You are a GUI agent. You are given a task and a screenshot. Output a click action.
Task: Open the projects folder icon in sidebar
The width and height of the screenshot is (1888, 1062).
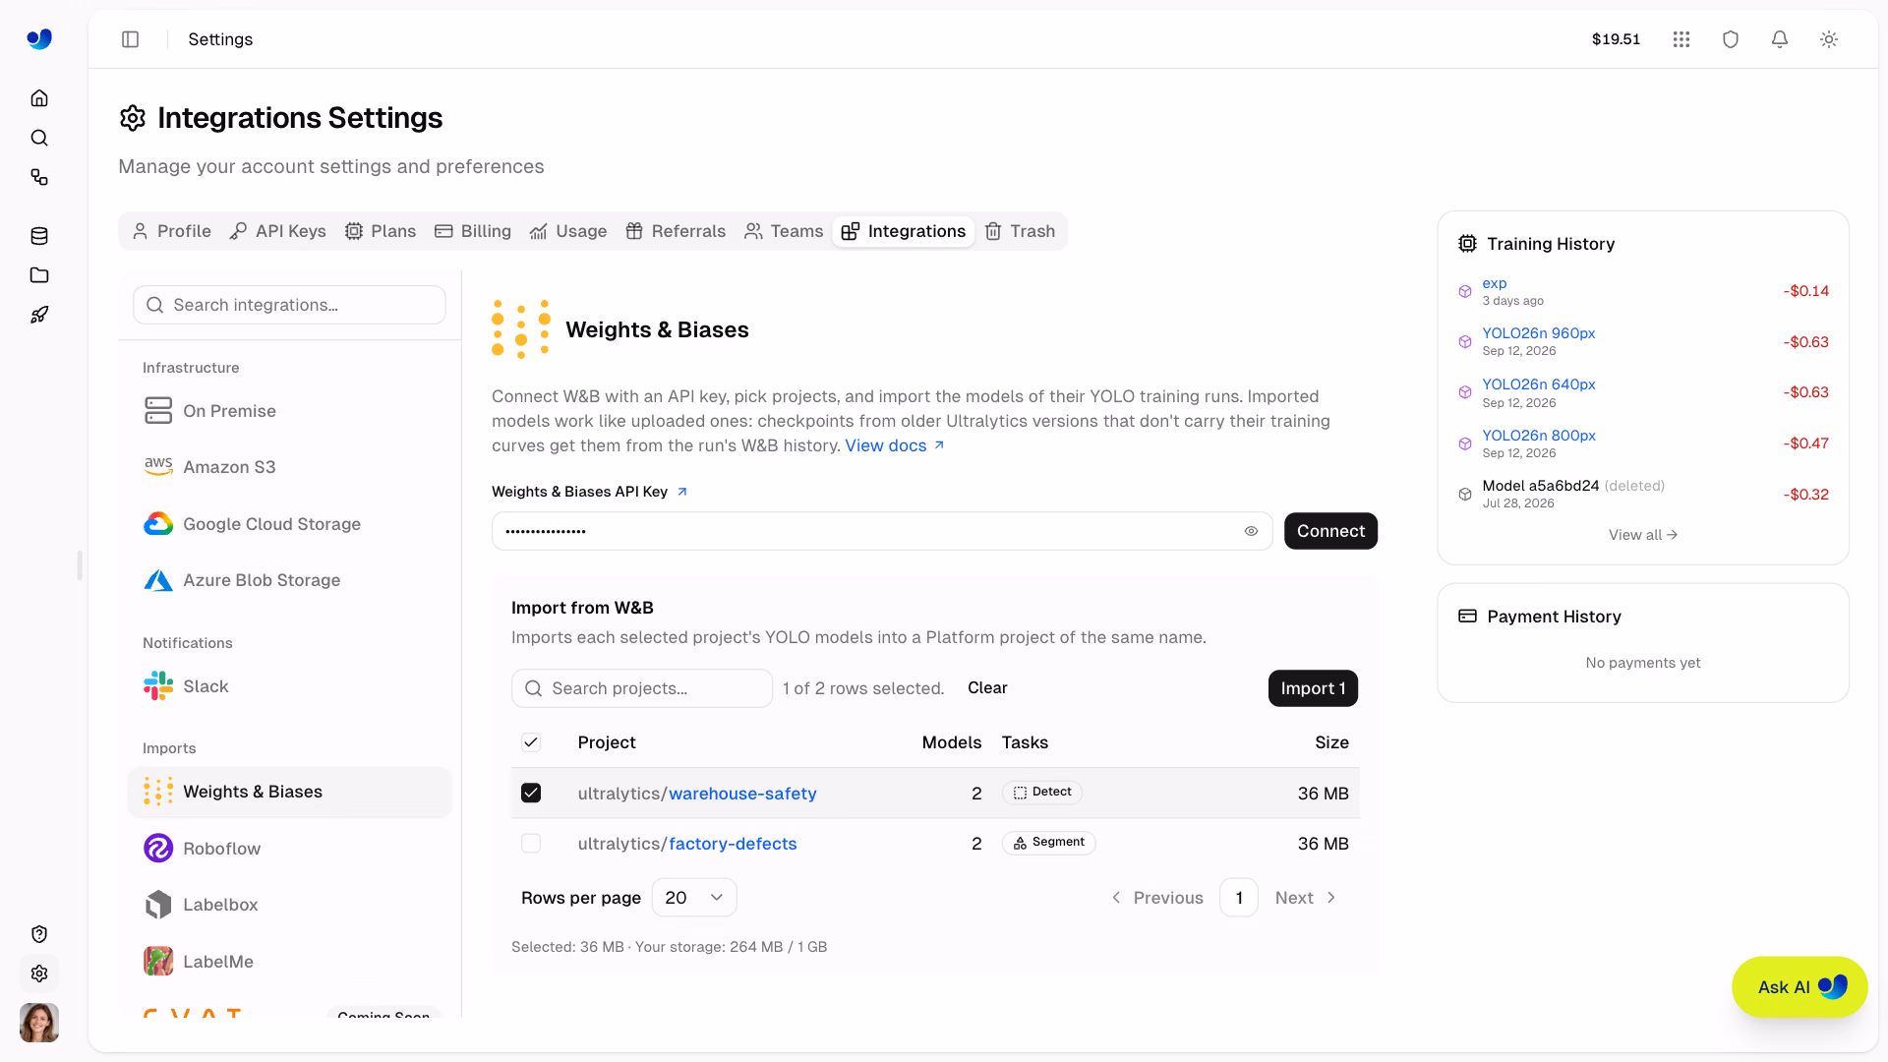pyautogui.click(x=39, y=275)
